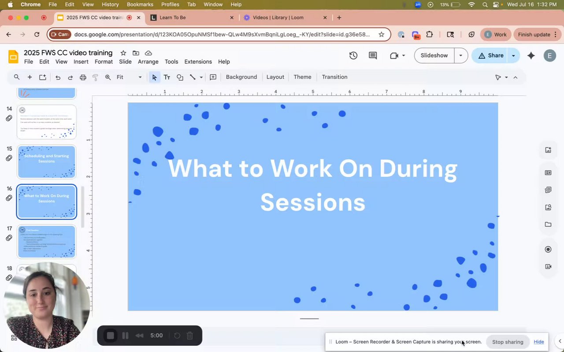Click Stop sharing button
The height and width of the screenshot is (352, 564).
(508, 342)
